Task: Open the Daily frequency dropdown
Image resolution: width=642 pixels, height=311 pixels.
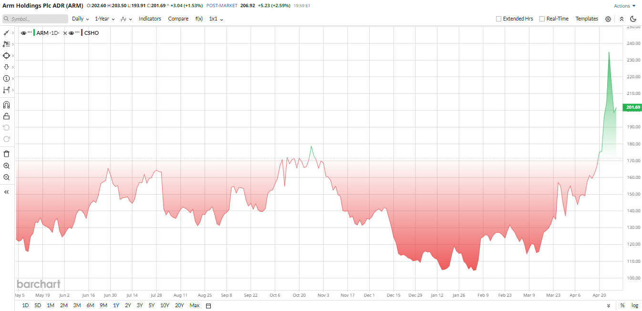Action: pos(81,19)
